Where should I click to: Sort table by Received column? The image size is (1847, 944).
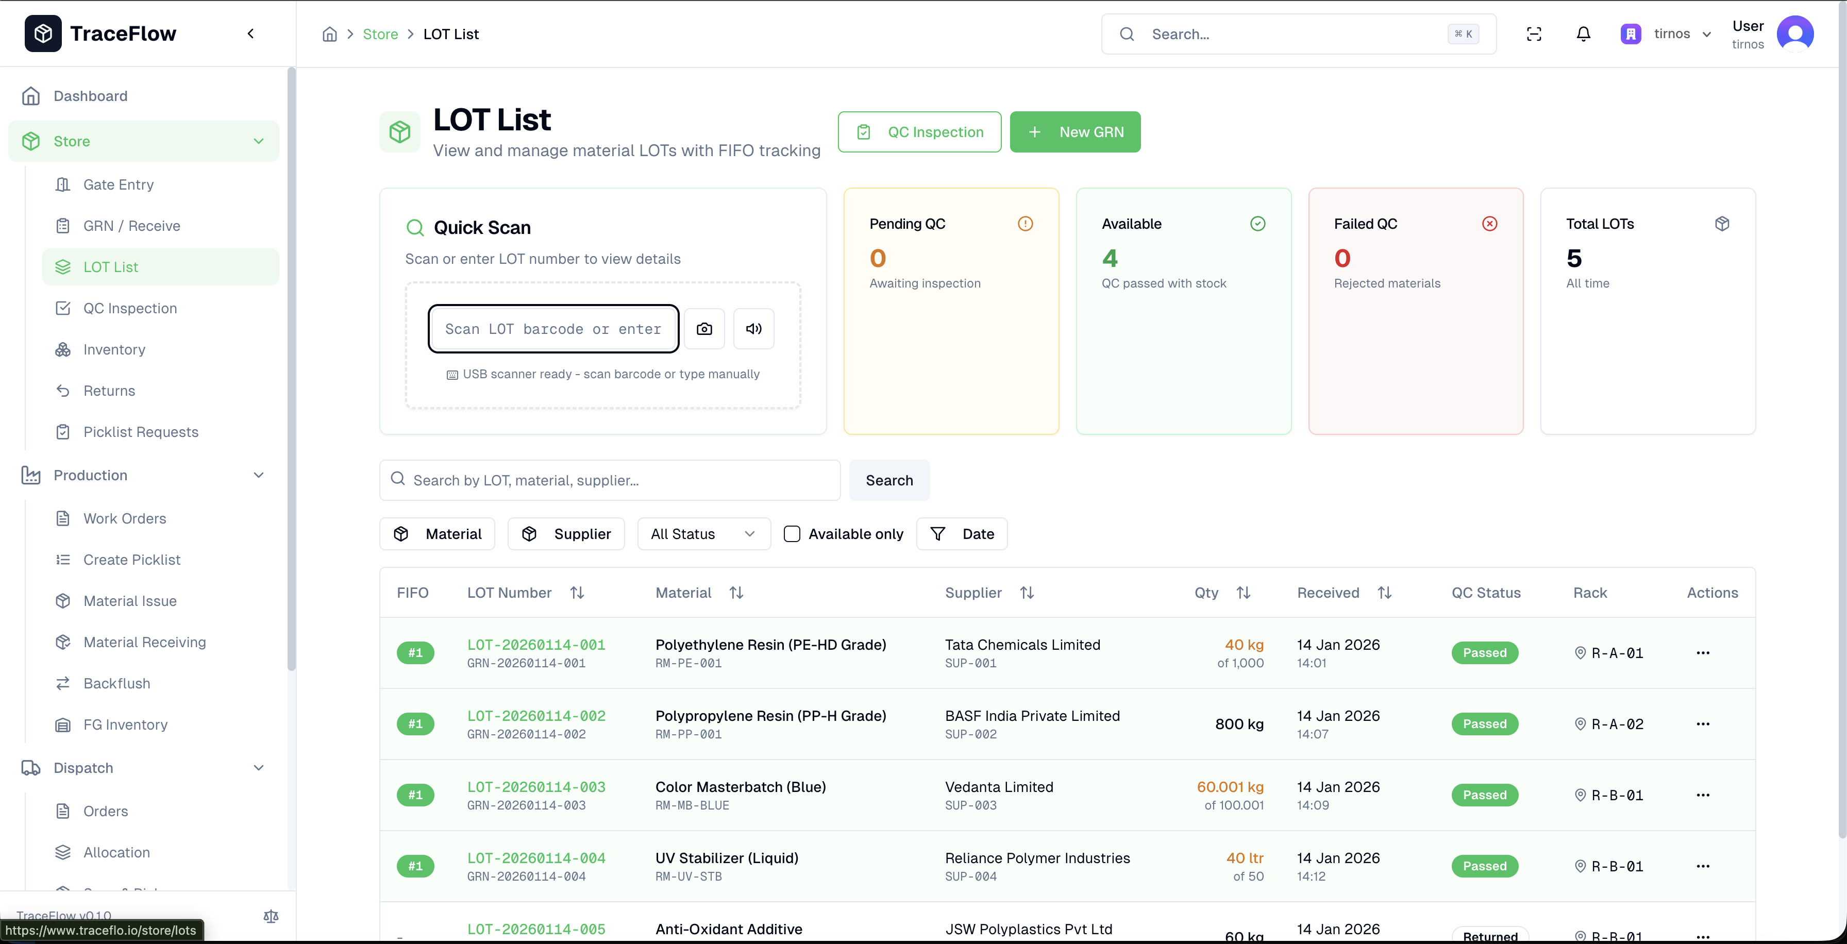coord(1385,593)
